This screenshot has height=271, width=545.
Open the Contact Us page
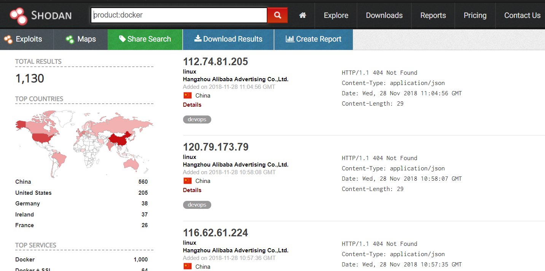pyautogui.click(x=522, y=15)
